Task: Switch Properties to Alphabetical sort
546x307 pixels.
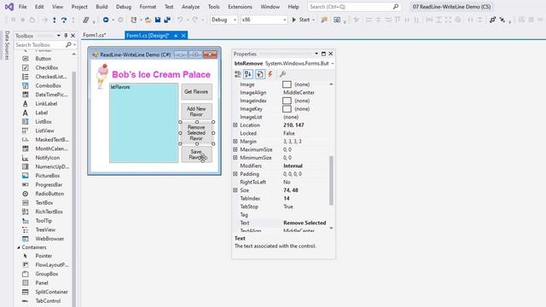Action: click(x=248, y=74)
